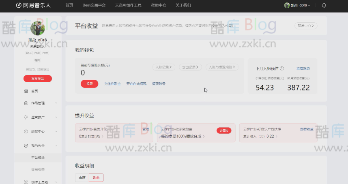Open 0累计打赏(次) details

tap(91, 136)
